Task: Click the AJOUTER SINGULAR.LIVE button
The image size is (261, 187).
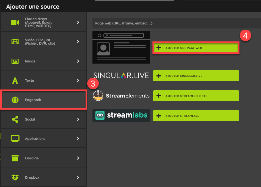Action: coord(196,76)
